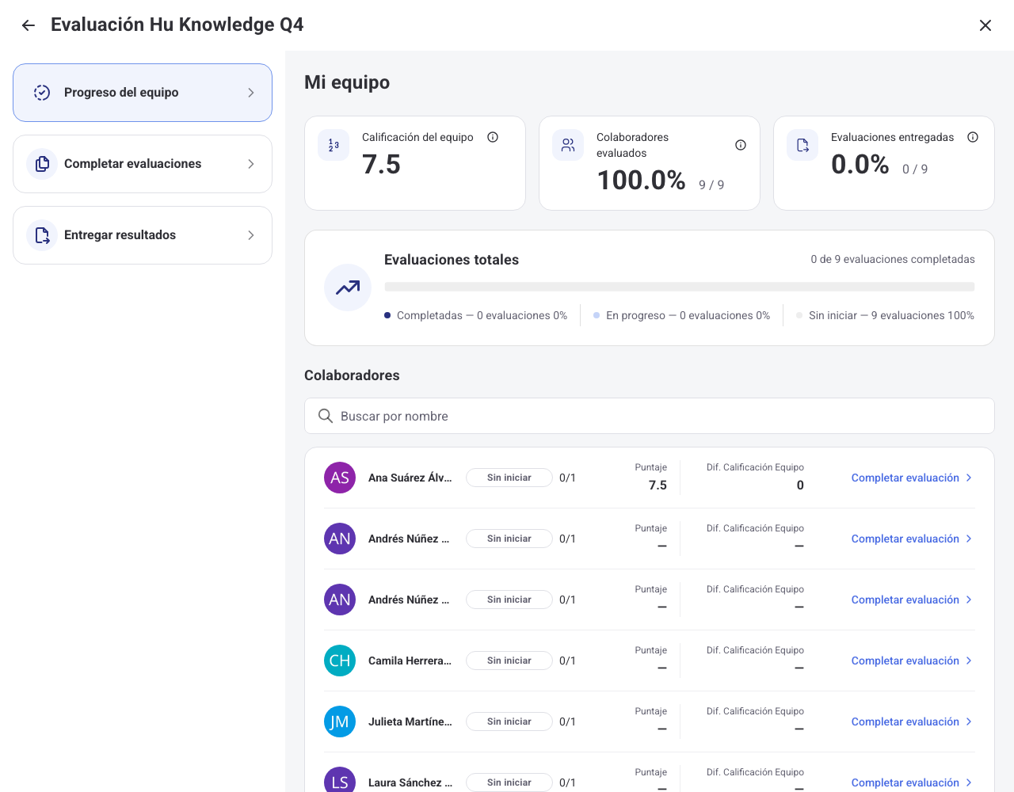Click the Entregar resultados document icon
Screen dimensions: 1014x792
pyautogui.click(x=42, y=235)
